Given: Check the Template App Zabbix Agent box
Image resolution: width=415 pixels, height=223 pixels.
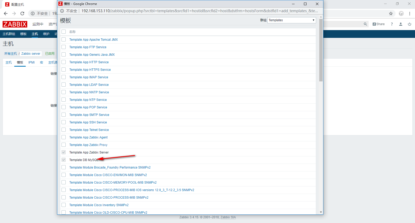Looking at the screenshot, I should [x=64, y=137].
